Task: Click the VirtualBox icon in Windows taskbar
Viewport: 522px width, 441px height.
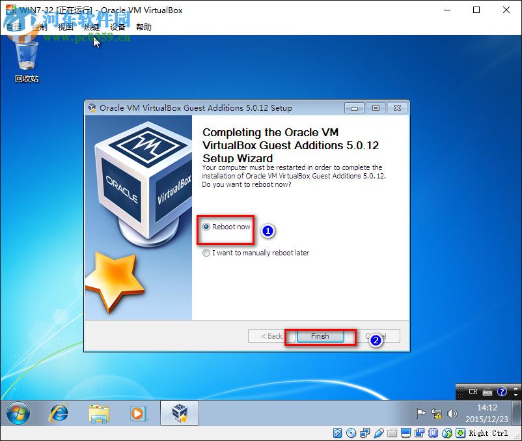Action: coord(179,412)
